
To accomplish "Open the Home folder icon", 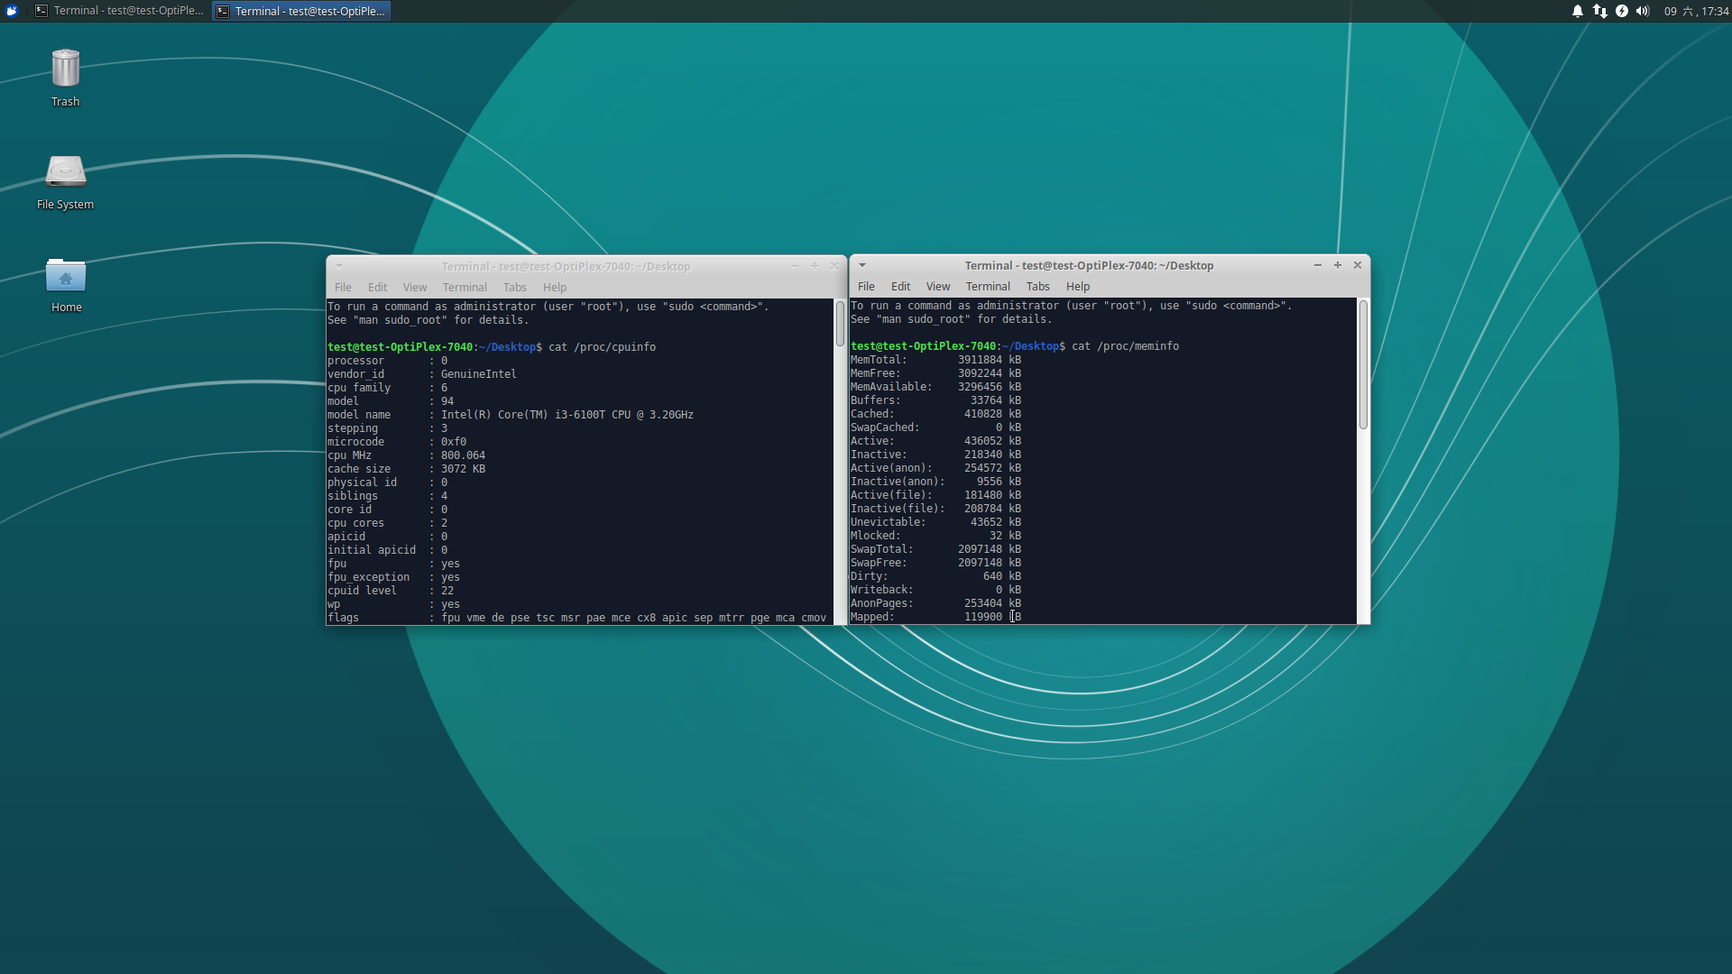I will (65, 277).
